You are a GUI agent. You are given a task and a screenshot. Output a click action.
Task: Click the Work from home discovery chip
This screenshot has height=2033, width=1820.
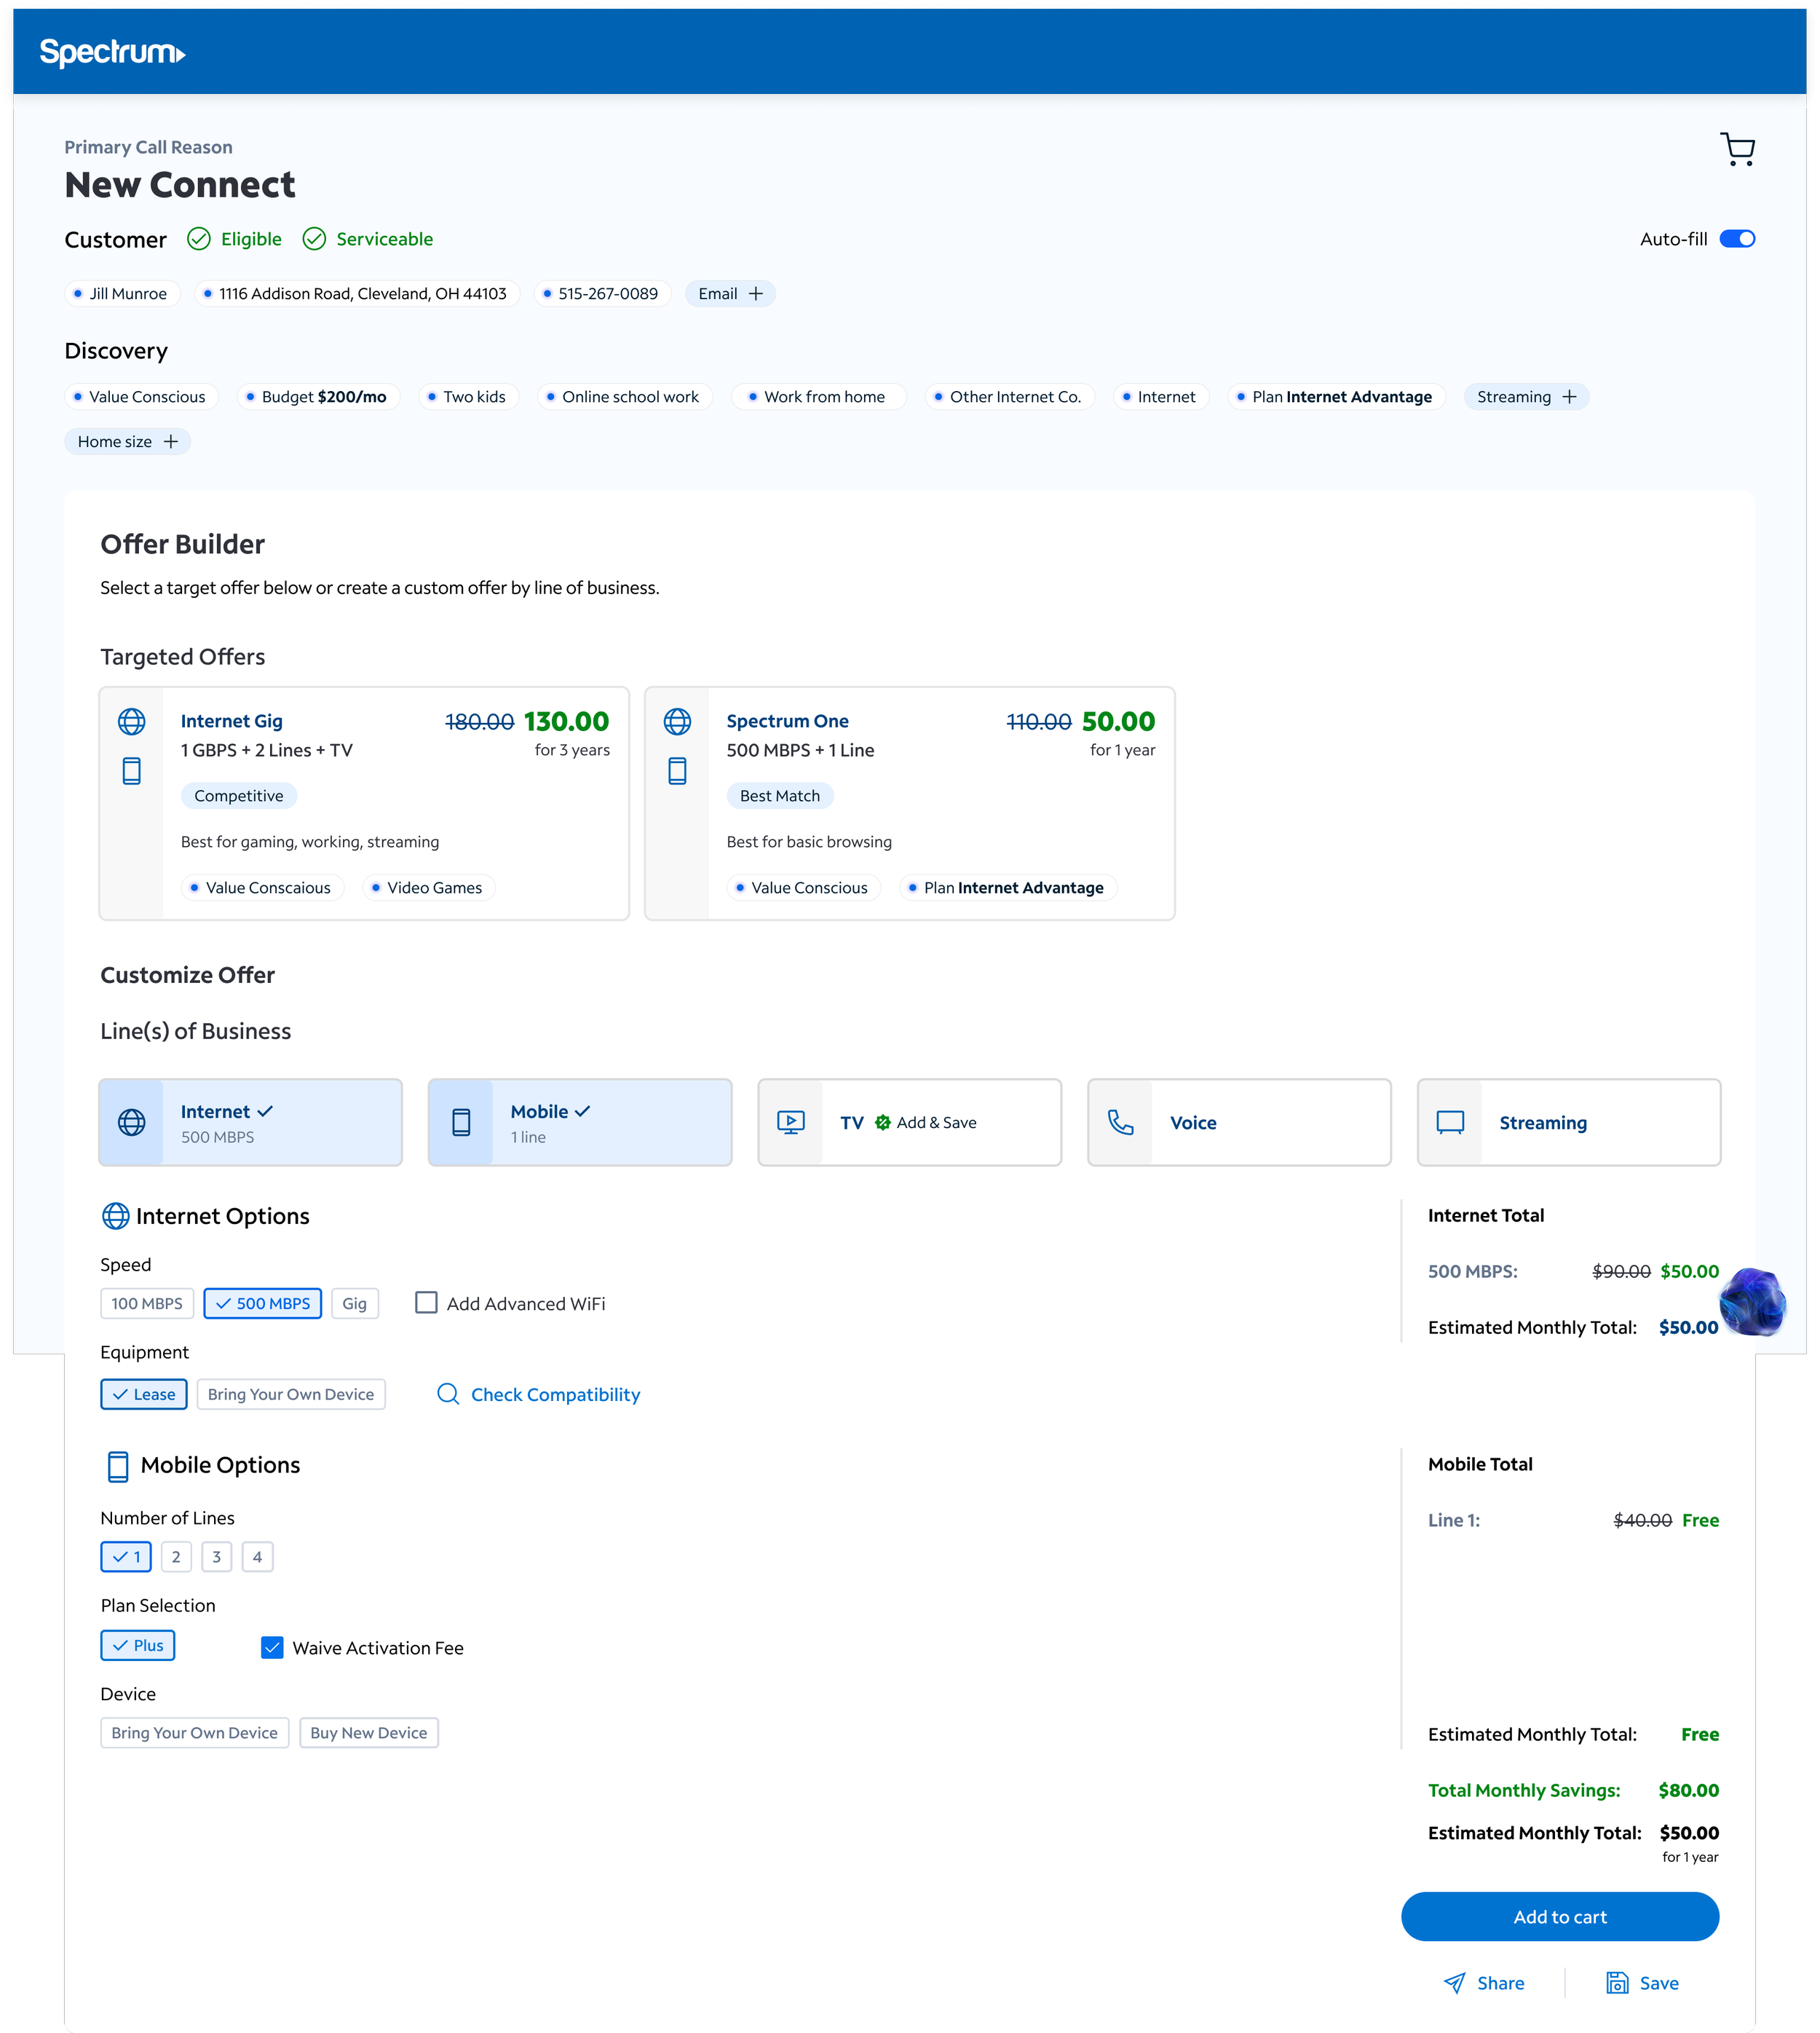click(819, 396)
